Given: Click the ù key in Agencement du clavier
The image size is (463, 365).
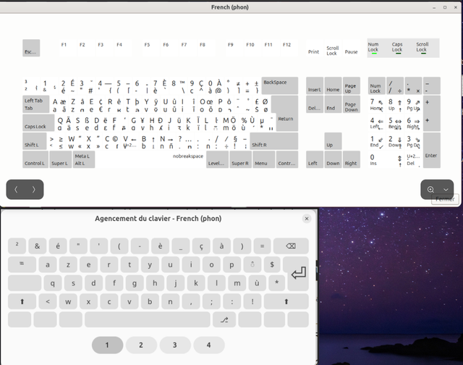Looking at the screenshot, I should [x=257, y=283].
